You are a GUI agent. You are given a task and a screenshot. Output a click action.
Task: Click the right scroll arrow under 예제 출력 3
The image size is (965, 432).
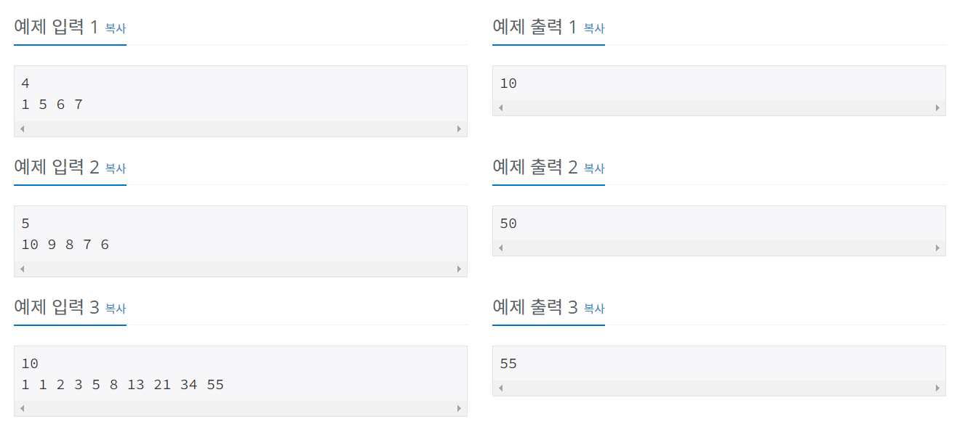(x=939, y=387)
